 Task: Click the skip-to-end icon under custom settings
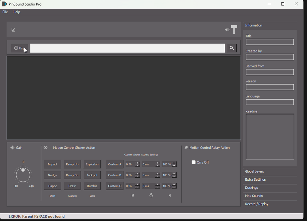coord(169,195)
